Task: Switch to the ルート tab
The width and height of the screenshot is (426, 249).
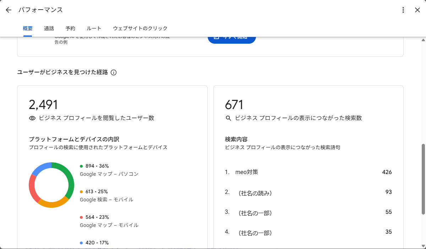Action: (94, 28)
